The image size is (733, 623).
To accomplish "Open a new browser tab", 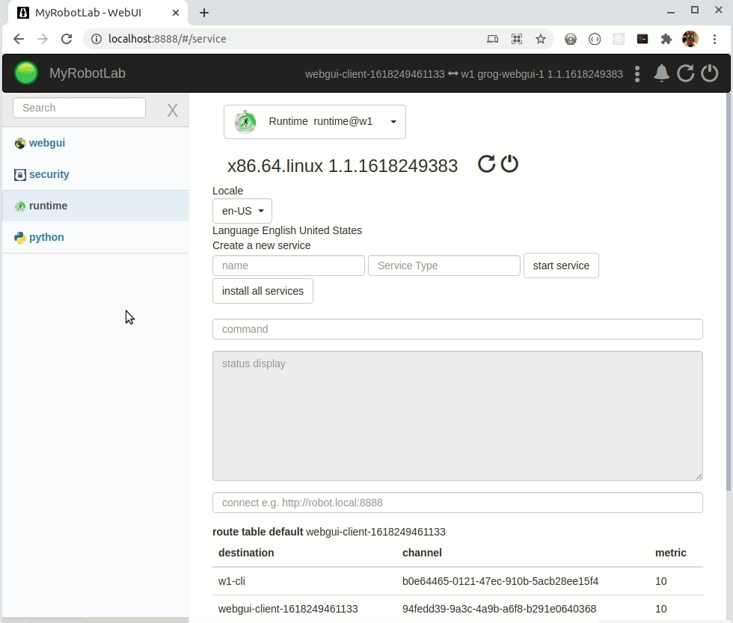I will (204, 13).
